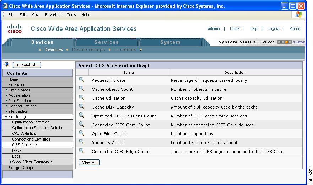Click the magnifier icon for Requests Count
Viewport: 313px width, 185px height.
[81, 142]
